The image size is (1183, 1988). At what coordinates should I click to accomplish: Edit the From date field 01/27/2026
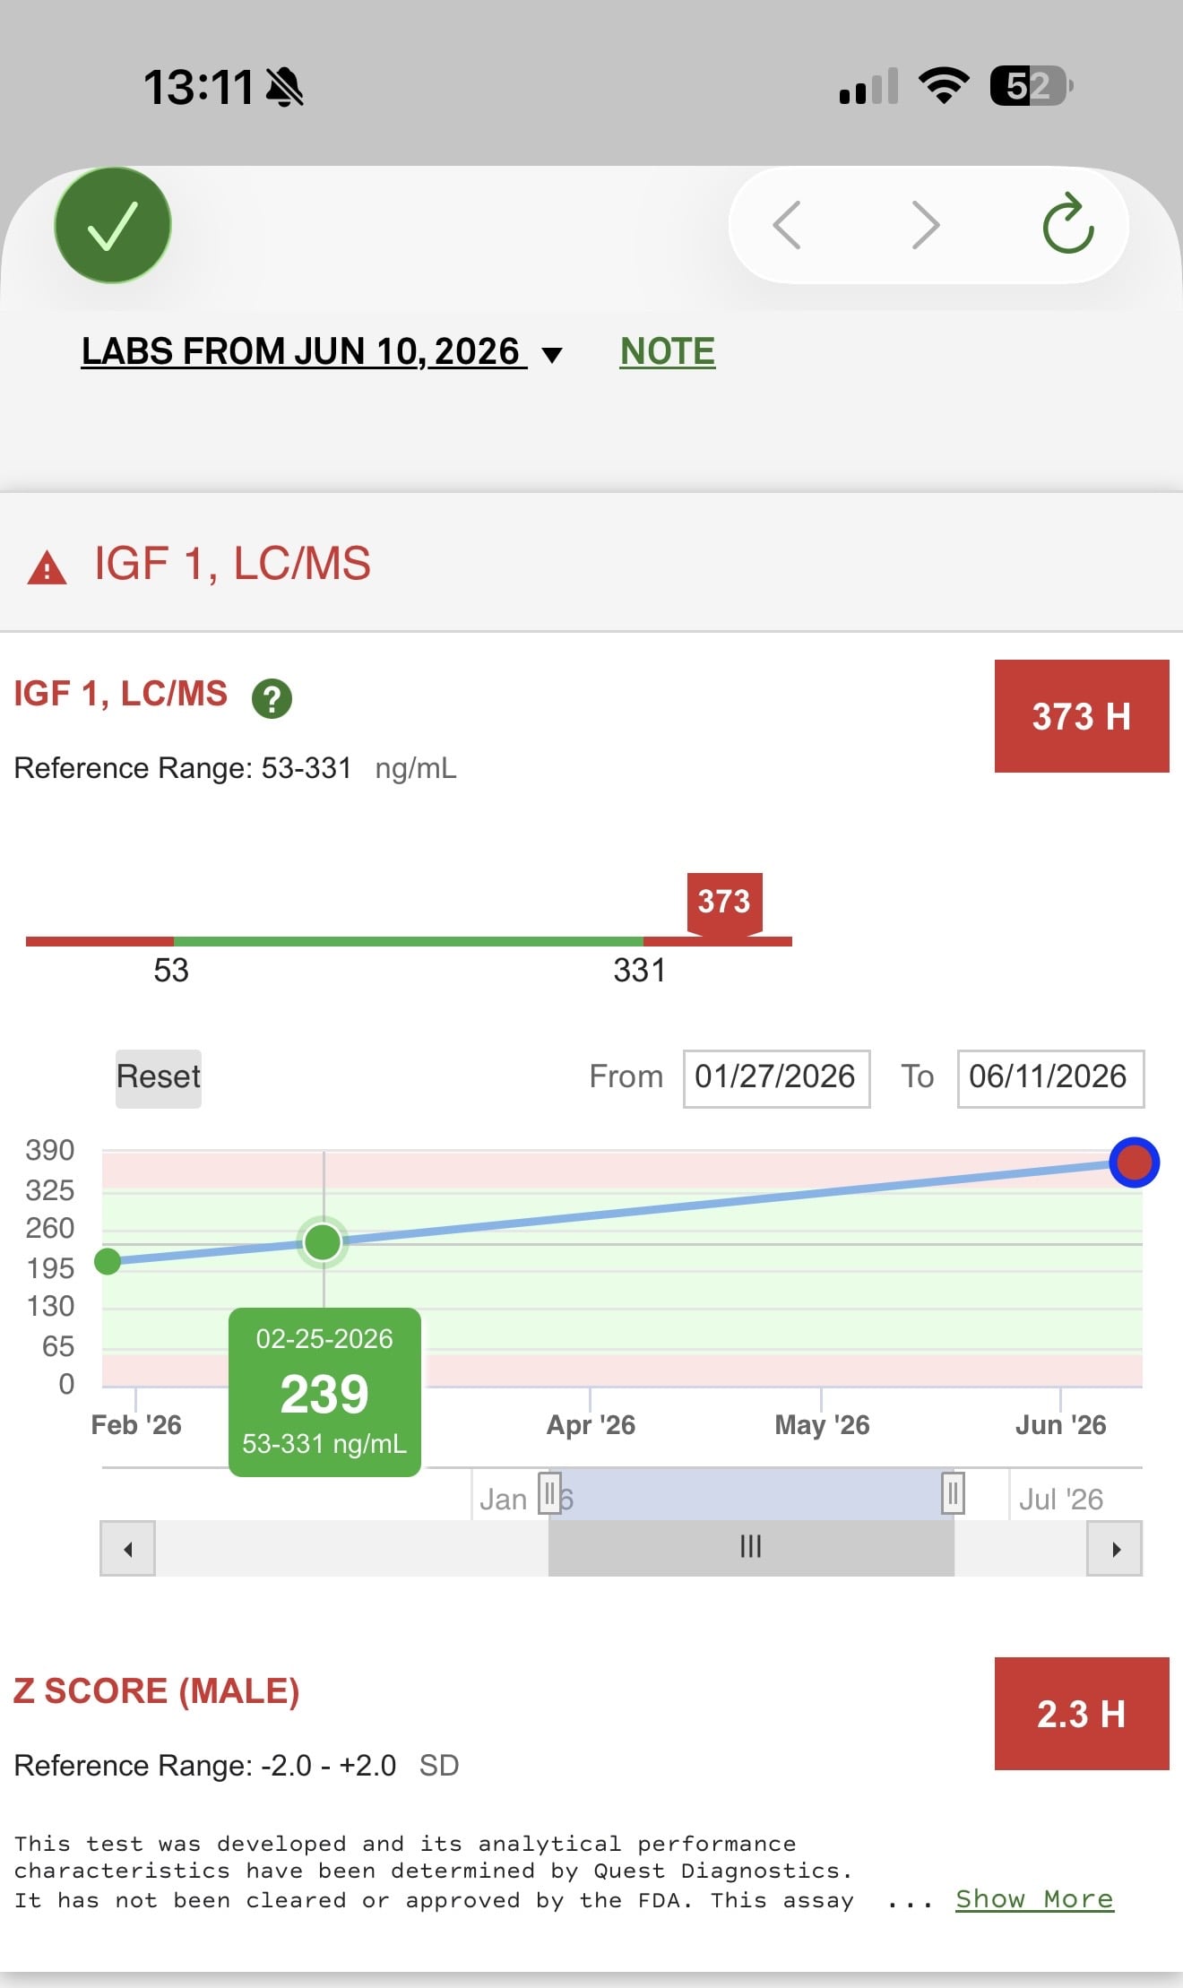[776, 1078]
